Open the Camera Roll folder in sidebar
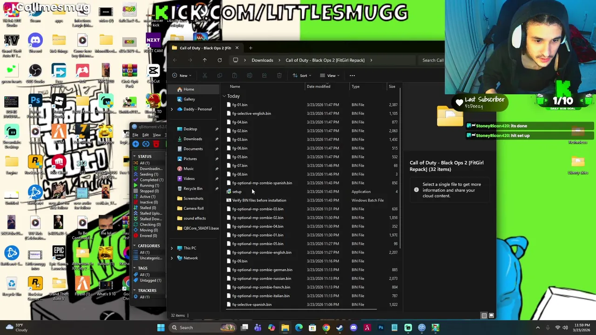This screenshot has height=335, width=596. [x=193, y=208]
